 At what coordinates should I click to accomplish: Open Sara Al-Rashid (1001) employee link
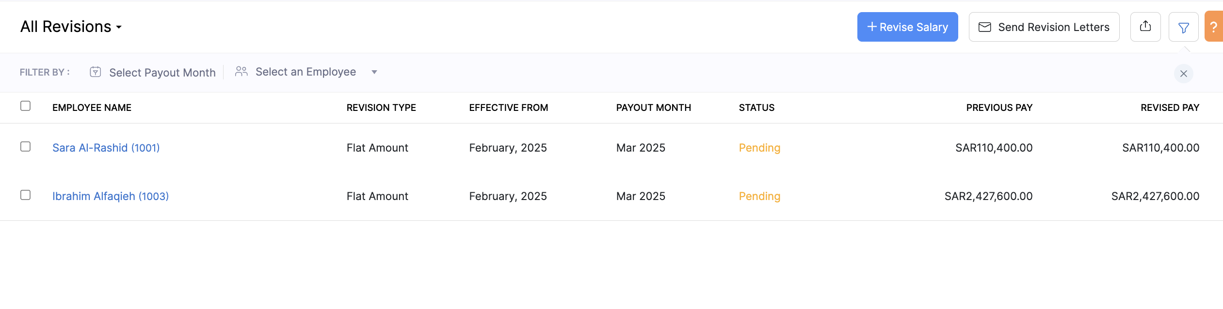pos(106,148)
